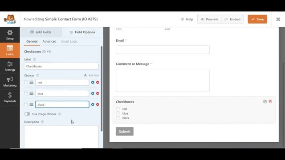Image resolution: width=285 pixels, height=160 pixels.
Task: Enable Use image choices toggle
Action: [27, 114]
